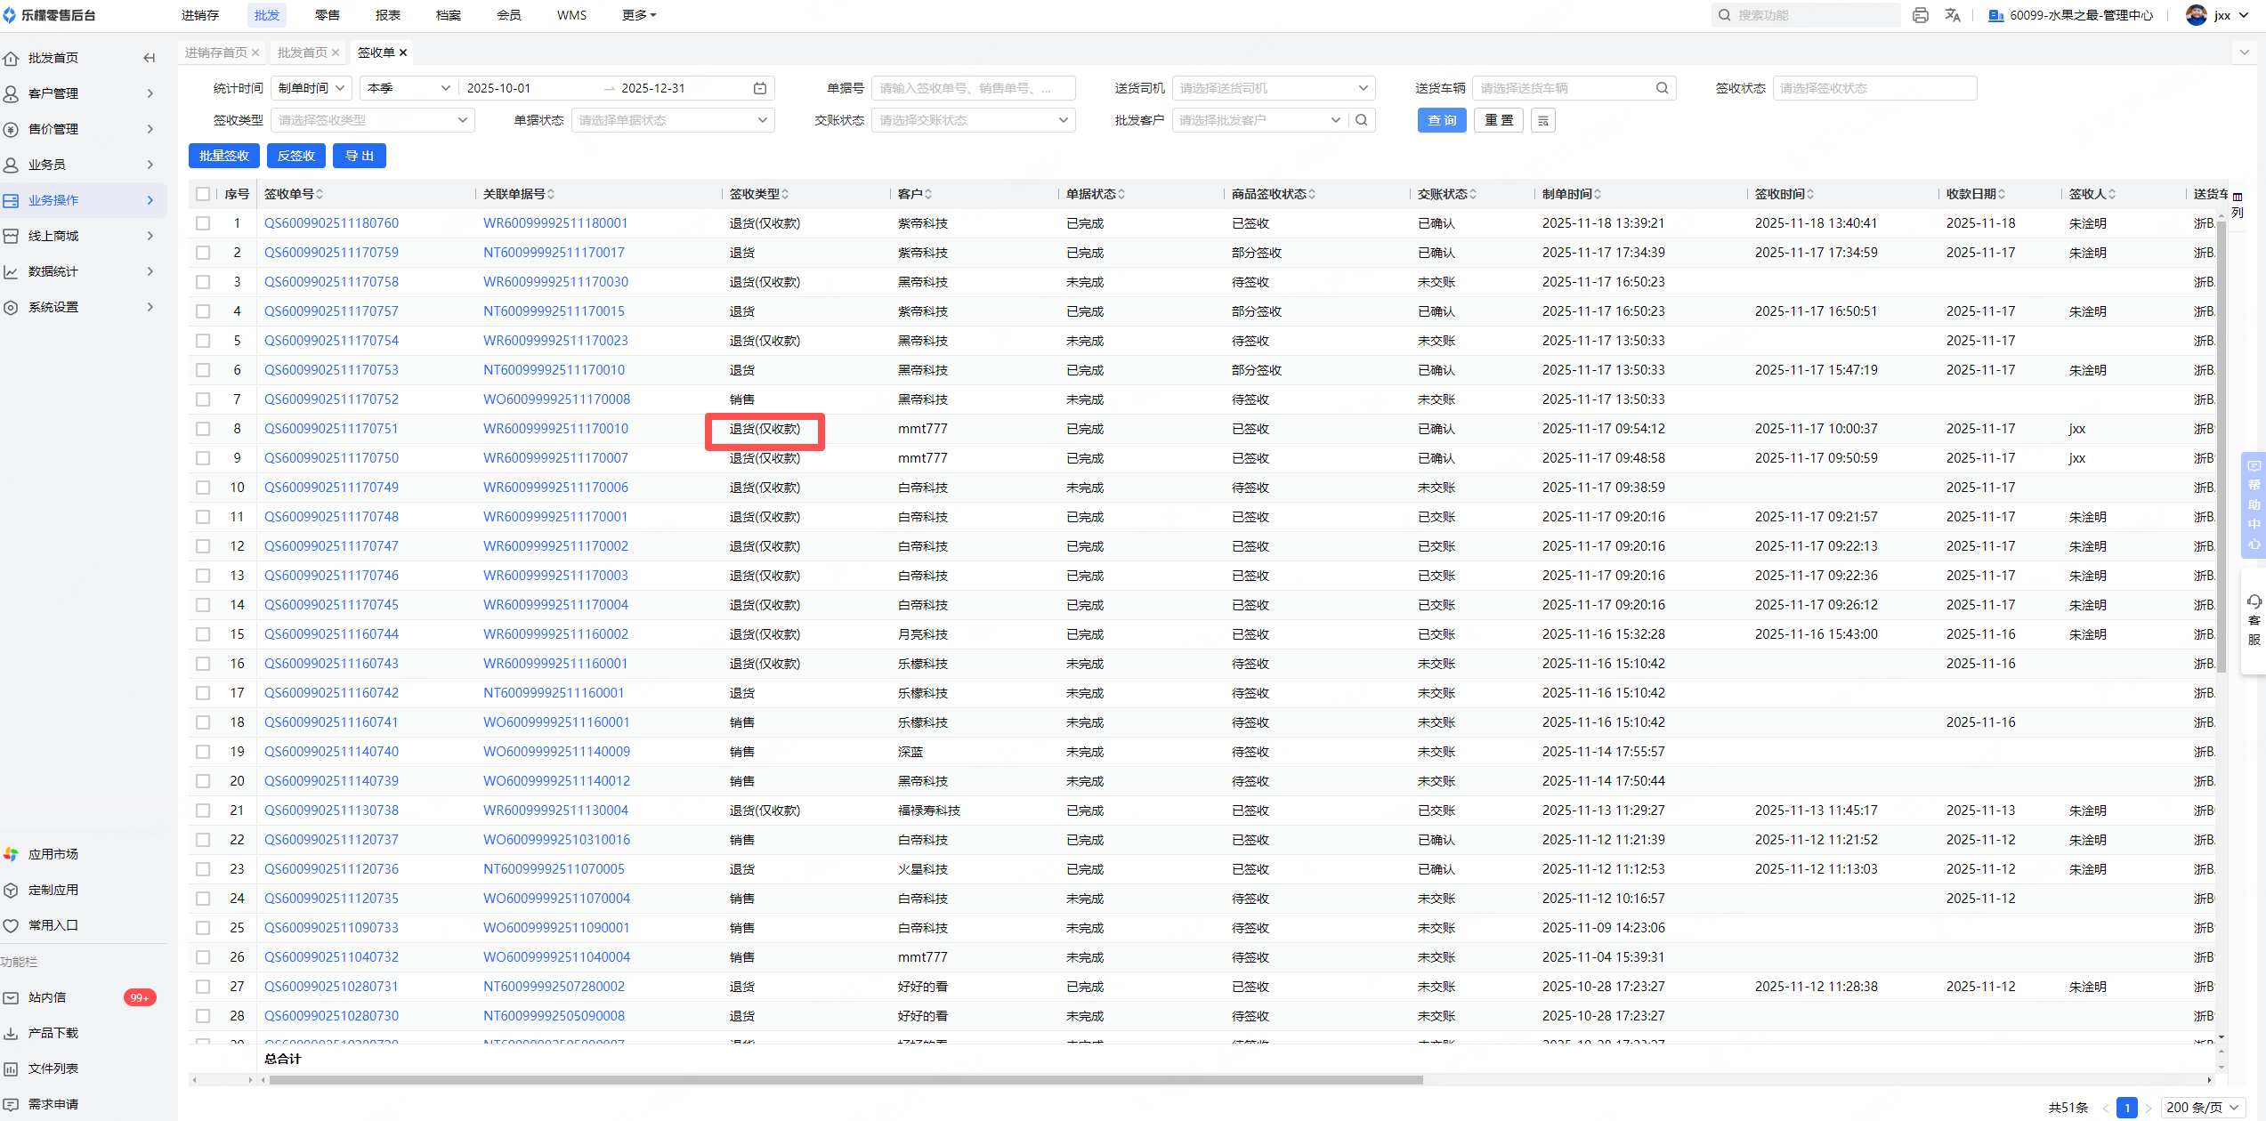Collapse the left sidebar with arrow icon
The width and height of the screenshot is (2266, 1121).
coord(149,58)
